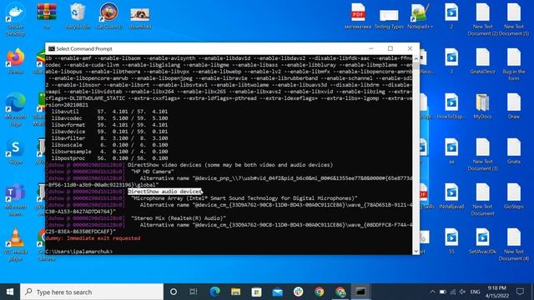Select the Command Prompt taskbar button

(x=360, y=292)
